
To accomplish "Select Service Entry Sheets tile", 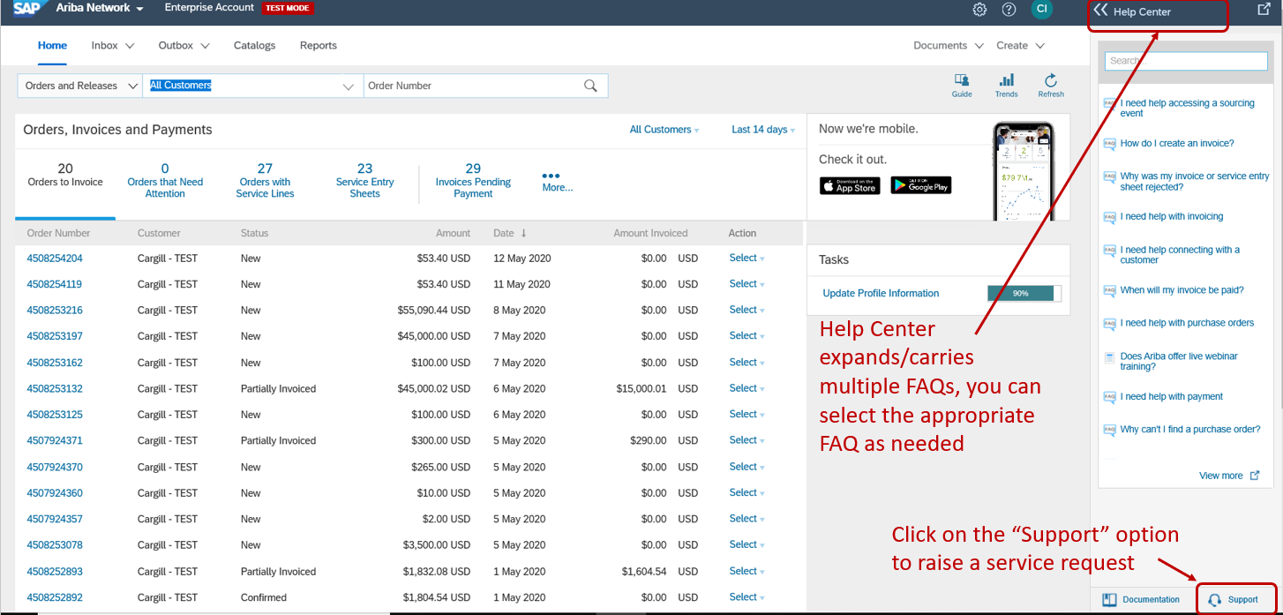I will tap(364, 181).
